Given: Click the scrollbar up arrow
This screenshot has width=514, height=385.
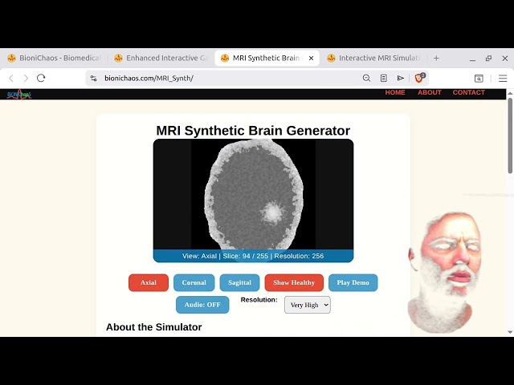Looking at the screenshot, I should coord(510,93).
